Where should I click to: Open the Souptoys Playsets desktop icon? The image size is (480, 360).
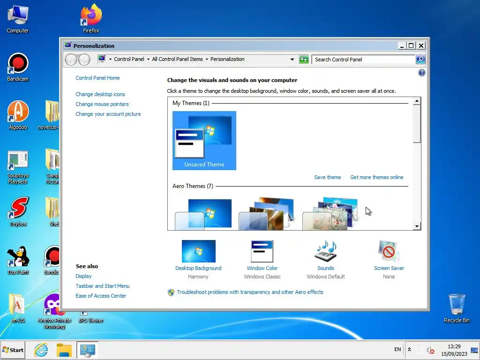pyautogui.click(x=18, y=167)
